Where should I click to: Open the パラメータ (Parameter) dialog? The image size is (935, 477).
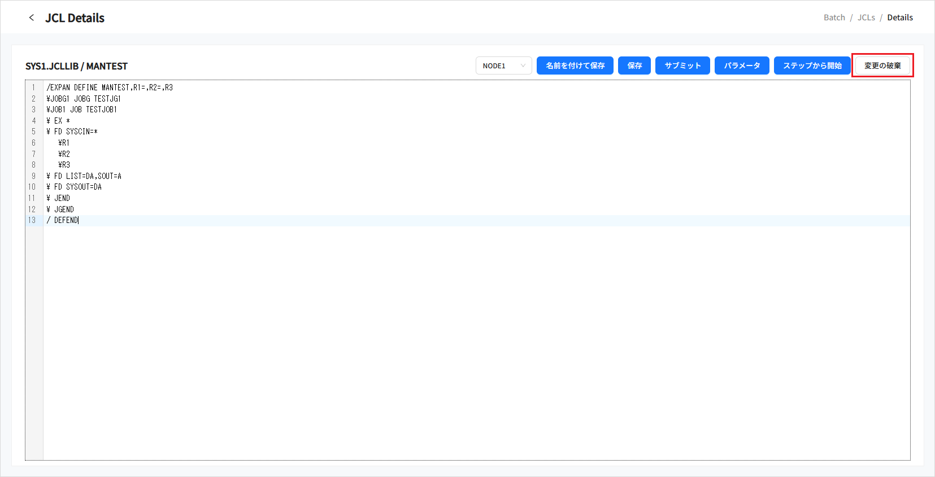coord(741,65)
